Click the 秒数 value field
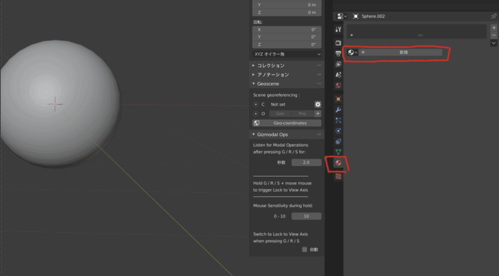499x276 pixels. click(306, 162)
